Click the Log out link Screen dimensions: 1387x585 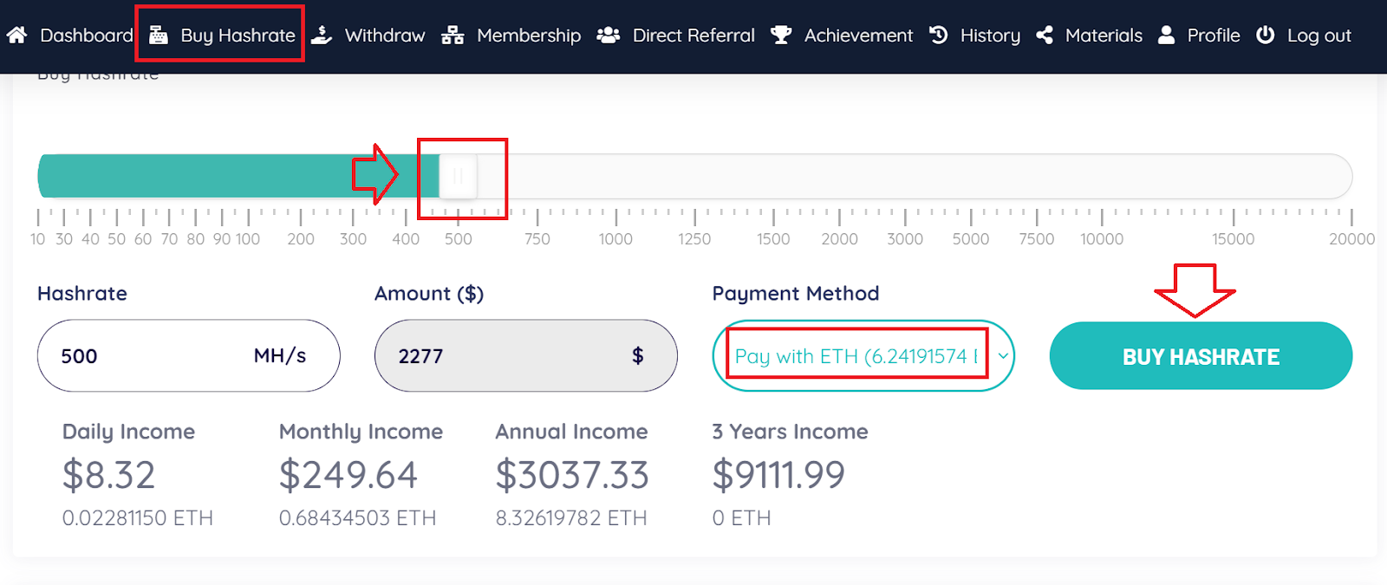coord(1319,36)
